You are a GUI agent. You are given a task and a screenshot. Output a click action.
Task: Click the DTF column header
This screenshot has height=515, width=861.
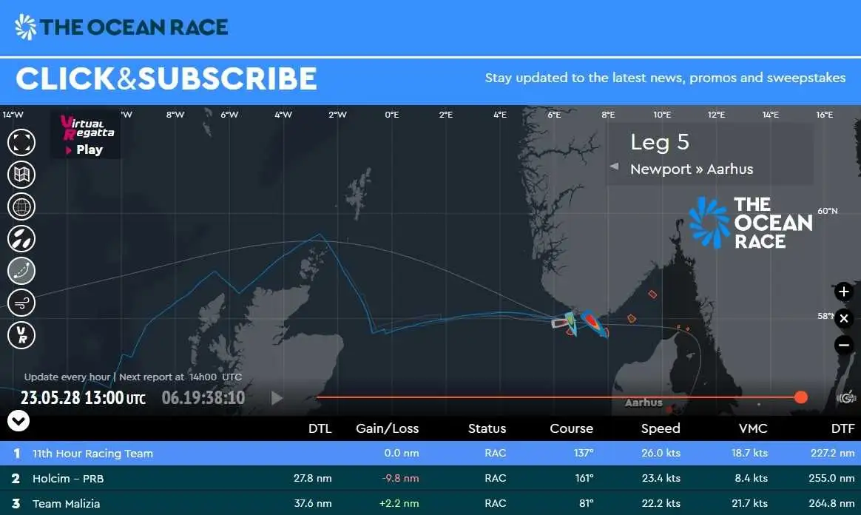pos(843,428)
